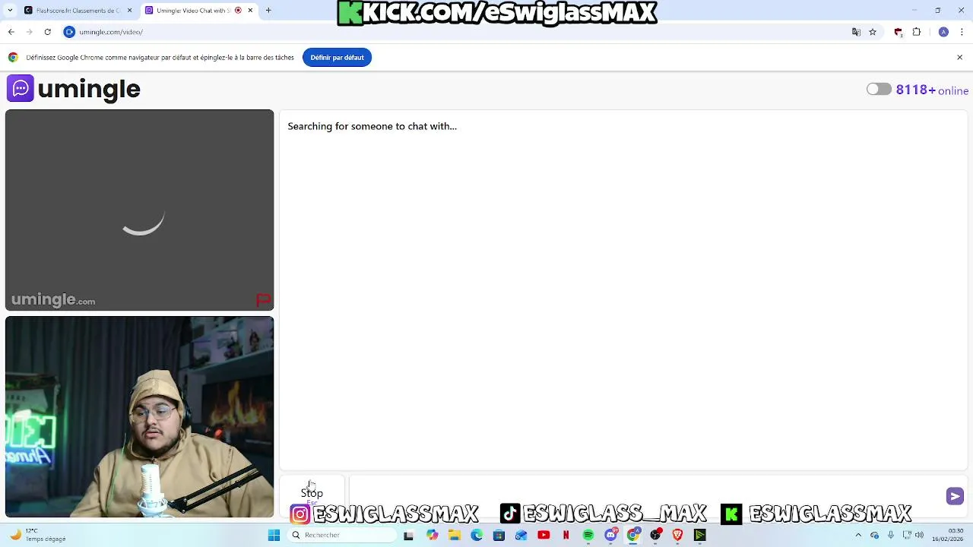Open the Chrome three-dot menu
The height and width of the screenshot is (547, 973).
click(x=962, y=32)
